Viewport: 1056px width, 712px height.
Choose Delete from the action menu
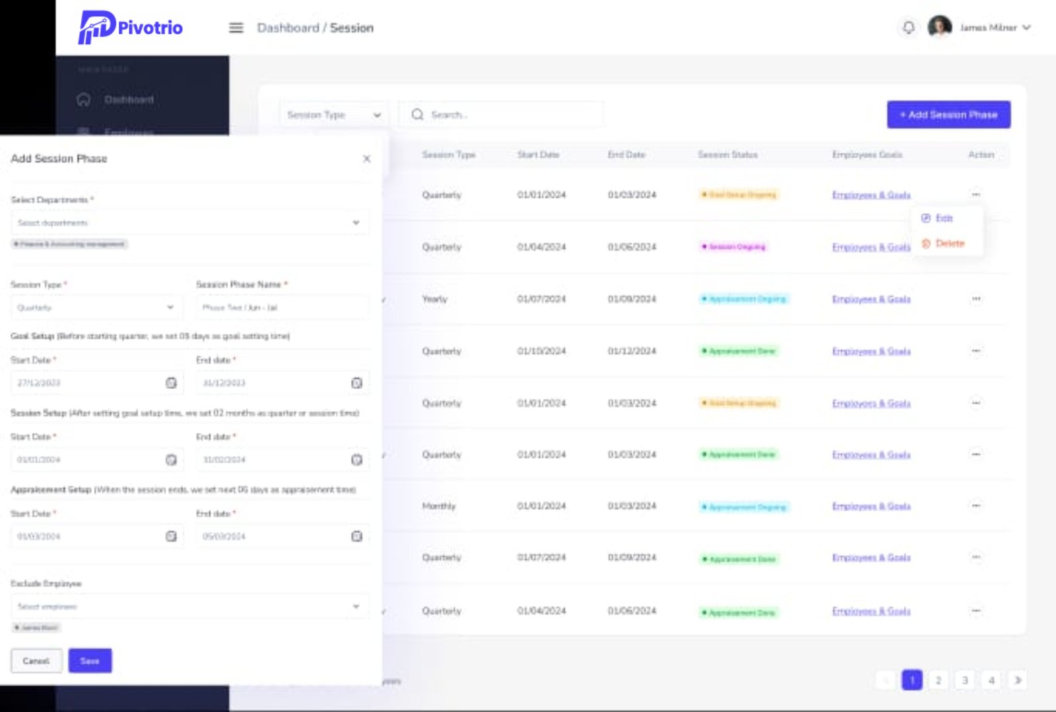tap(948, 243)
